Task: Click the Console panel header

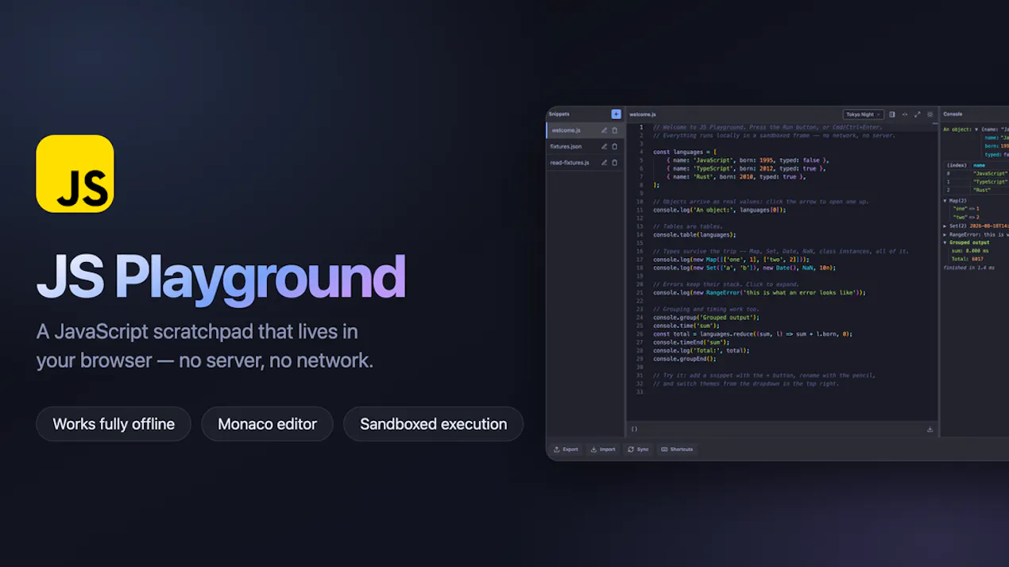Action: click(x=953, y=114)
